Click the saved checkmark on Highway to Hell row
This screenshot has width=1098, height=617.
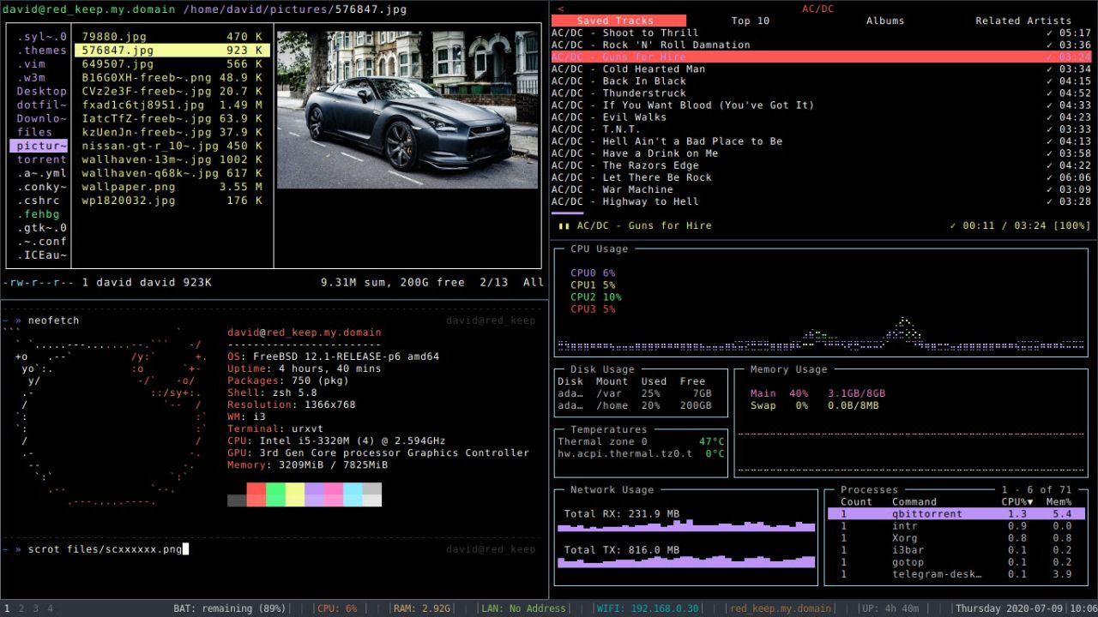(1050, 201)
